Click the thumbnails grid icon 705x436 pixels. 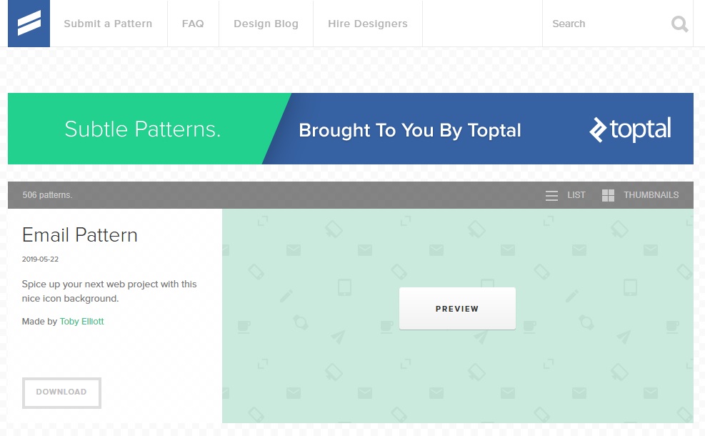click(608, 195)
